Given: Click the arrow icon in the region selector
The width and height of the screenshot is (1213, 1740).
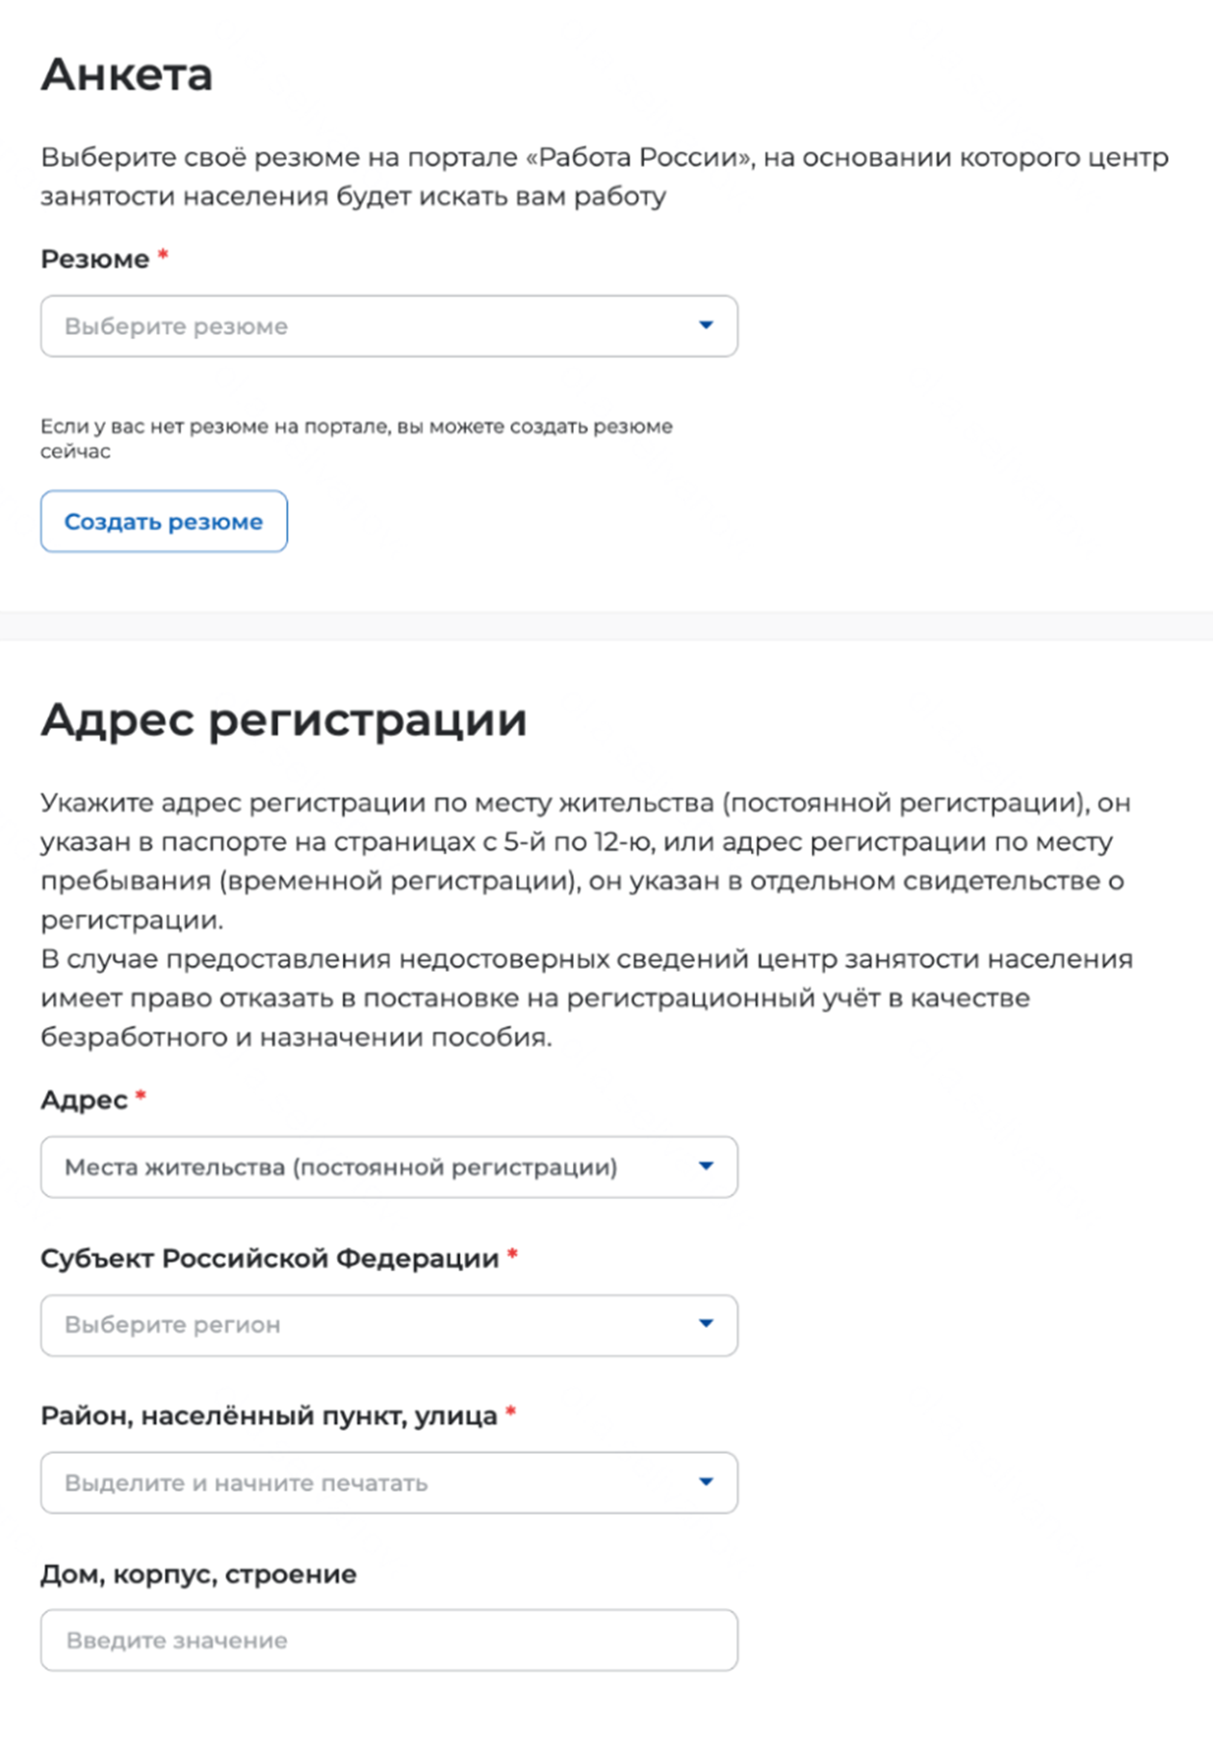Looking at the screenshot, I should coord(706,1324).
